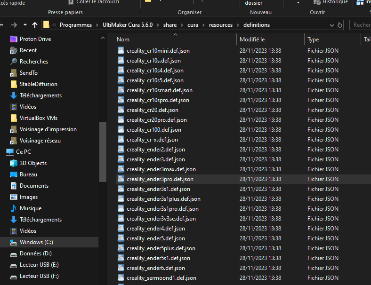The height and width of the screenshot is (285, 371).
Task: Select creality_cr10spro.def.json file
Action: tap(158, 100)
